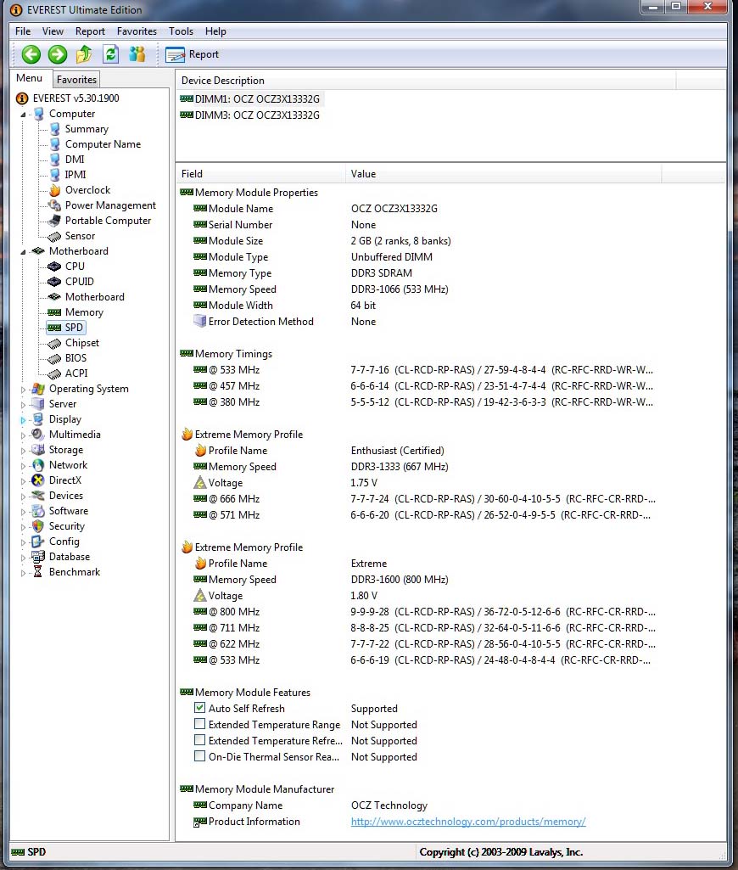Viewport: 738px width, 870px height.
Task: Click the Overclock flame icon
Action: point(54,190)
